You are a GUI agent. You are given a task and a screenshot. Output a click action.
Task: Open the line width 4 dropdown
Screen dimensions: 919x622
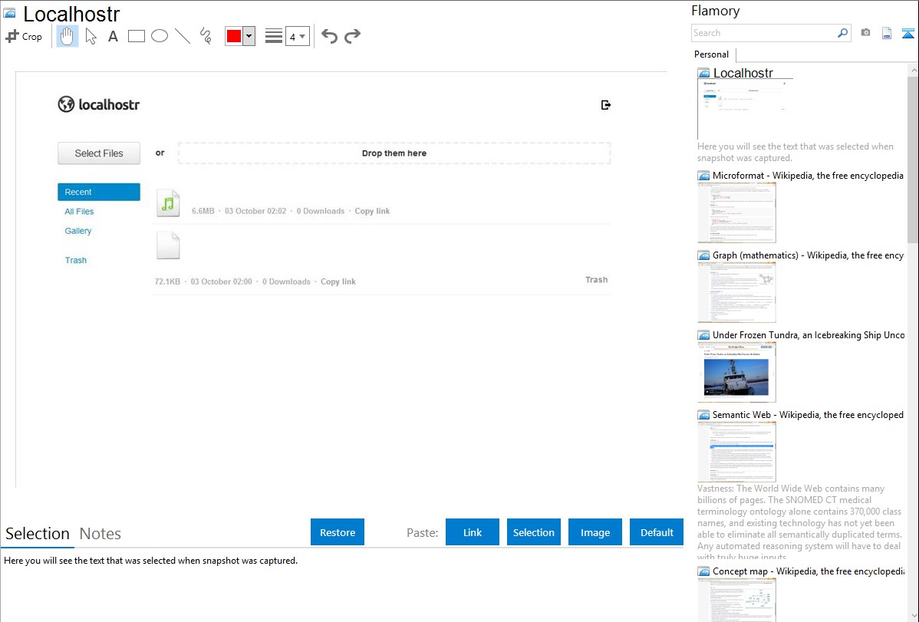(297, 36)
